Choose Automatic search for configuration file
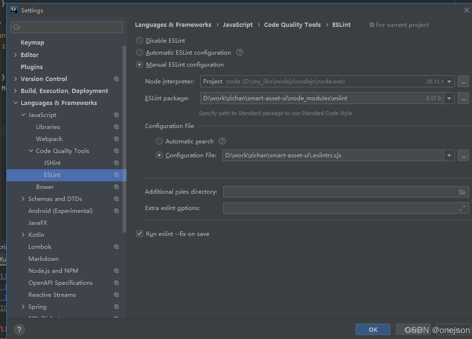472x339 pixels. pos(159,141)
